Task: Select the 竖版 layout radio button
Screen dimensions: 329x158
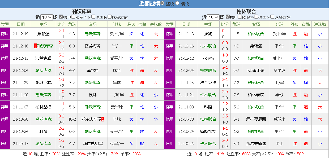Action: coord(162,3)
